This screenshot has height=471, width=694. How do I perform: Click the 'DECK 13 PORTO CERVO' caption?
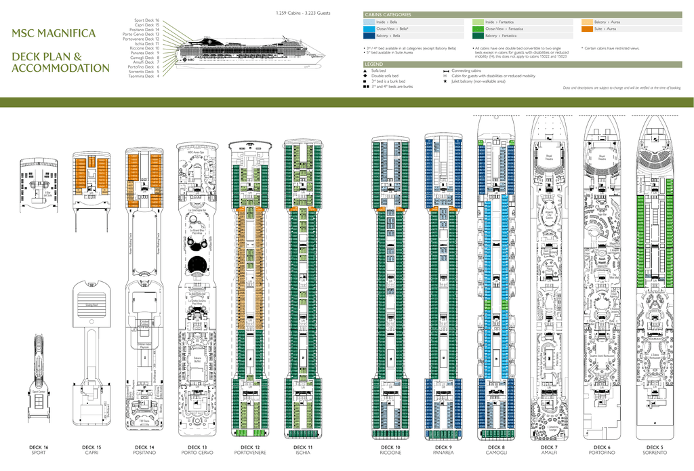point(197,450)
